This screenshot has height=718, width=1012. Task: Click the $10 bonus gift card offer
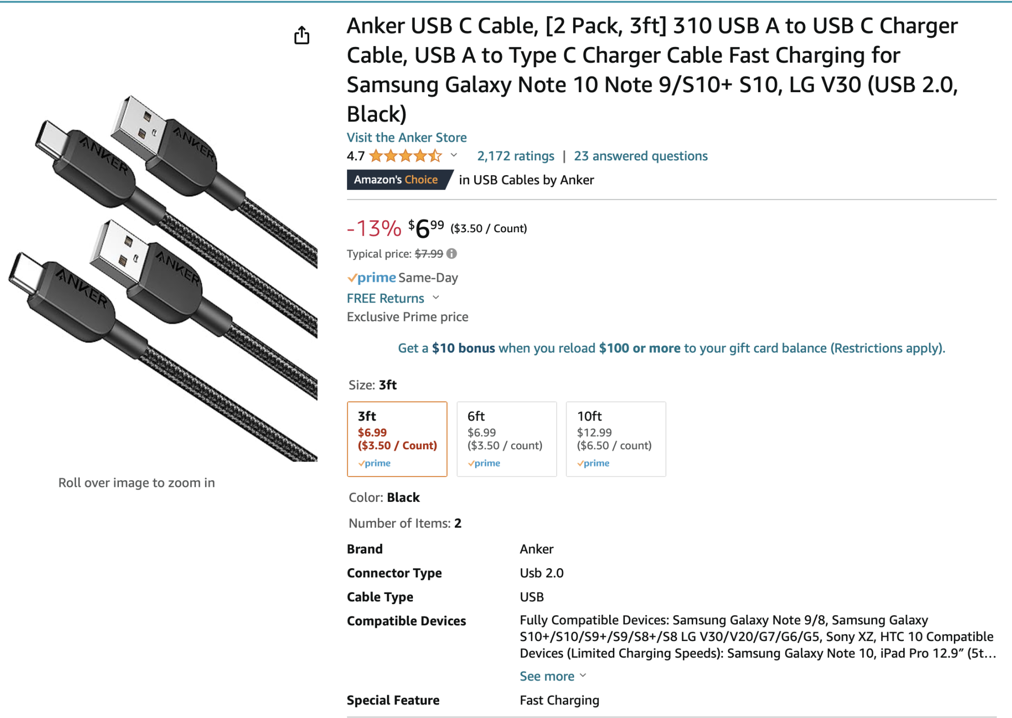(x=671, y=348)
